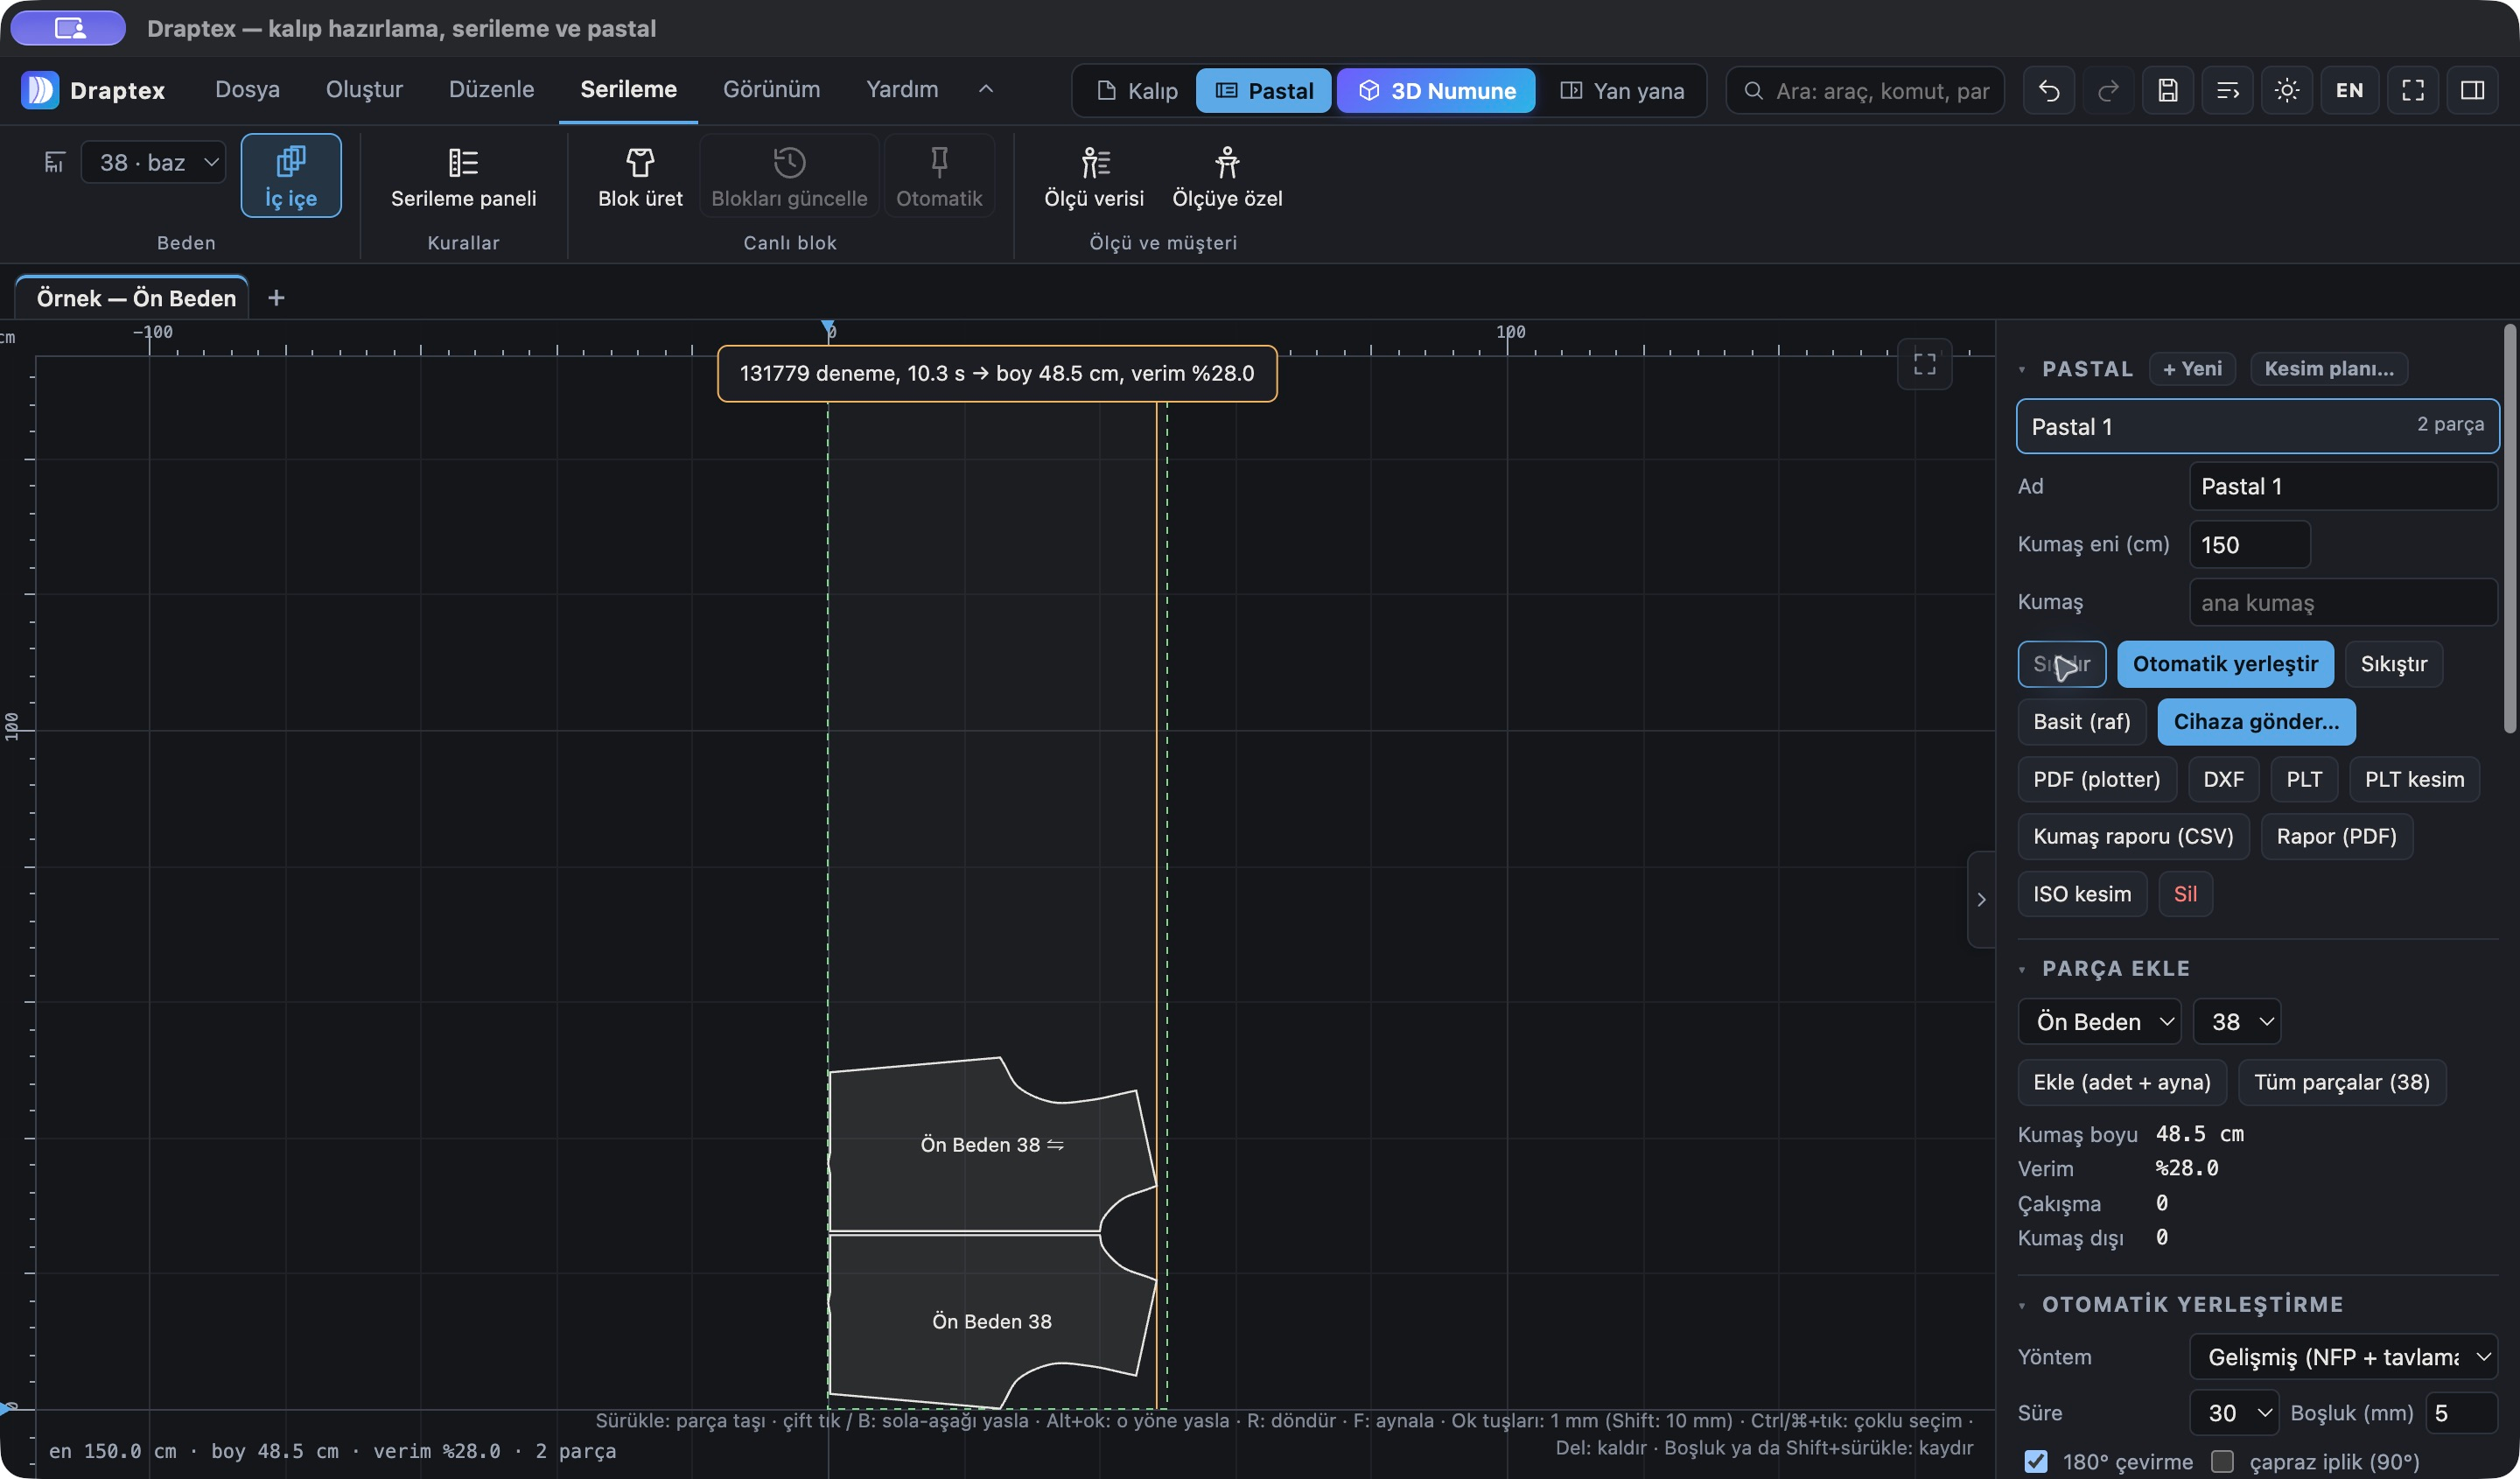This screenshot has height=1479, width=2520.
Task: Fit canvas using the corner frame icon
Action: click(1925, 363)
